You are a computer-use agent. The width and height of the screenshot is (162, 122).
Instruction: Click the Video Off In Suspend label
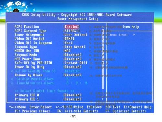click(33, 43)
